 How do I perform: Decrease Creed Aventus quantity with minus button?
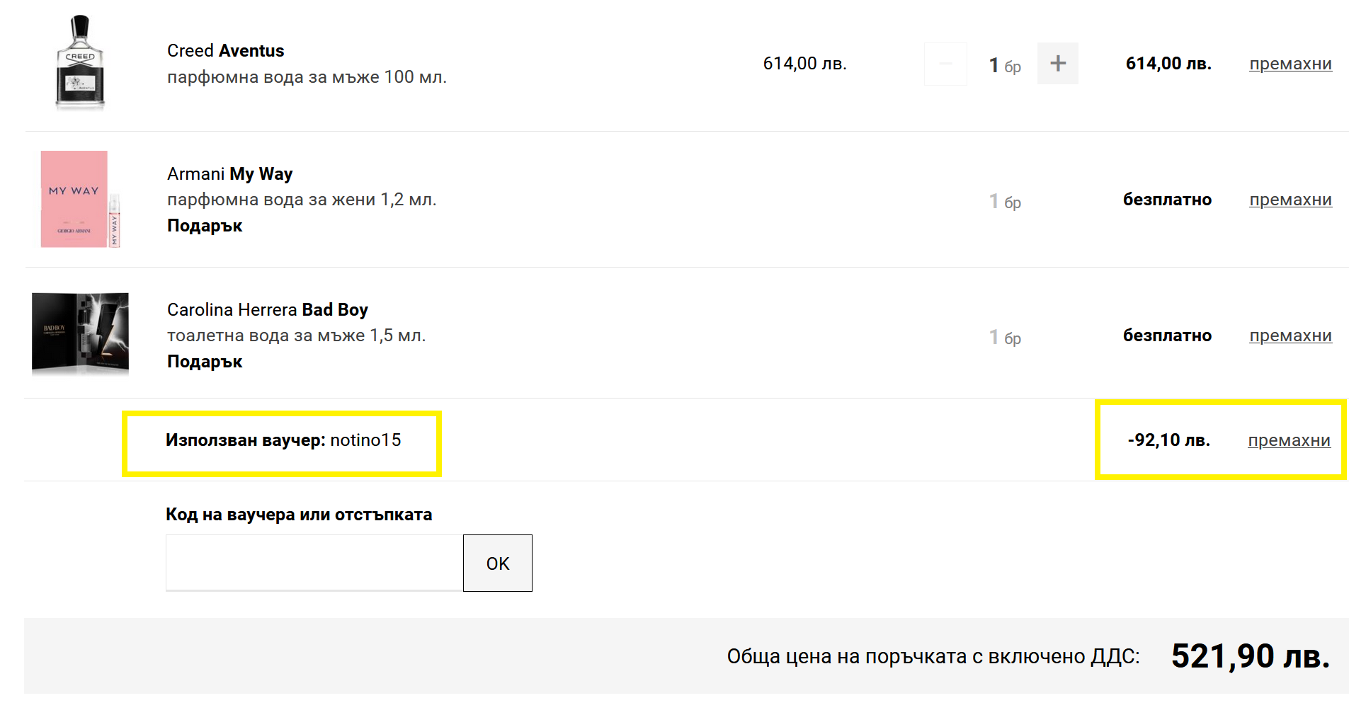(945, 64)
